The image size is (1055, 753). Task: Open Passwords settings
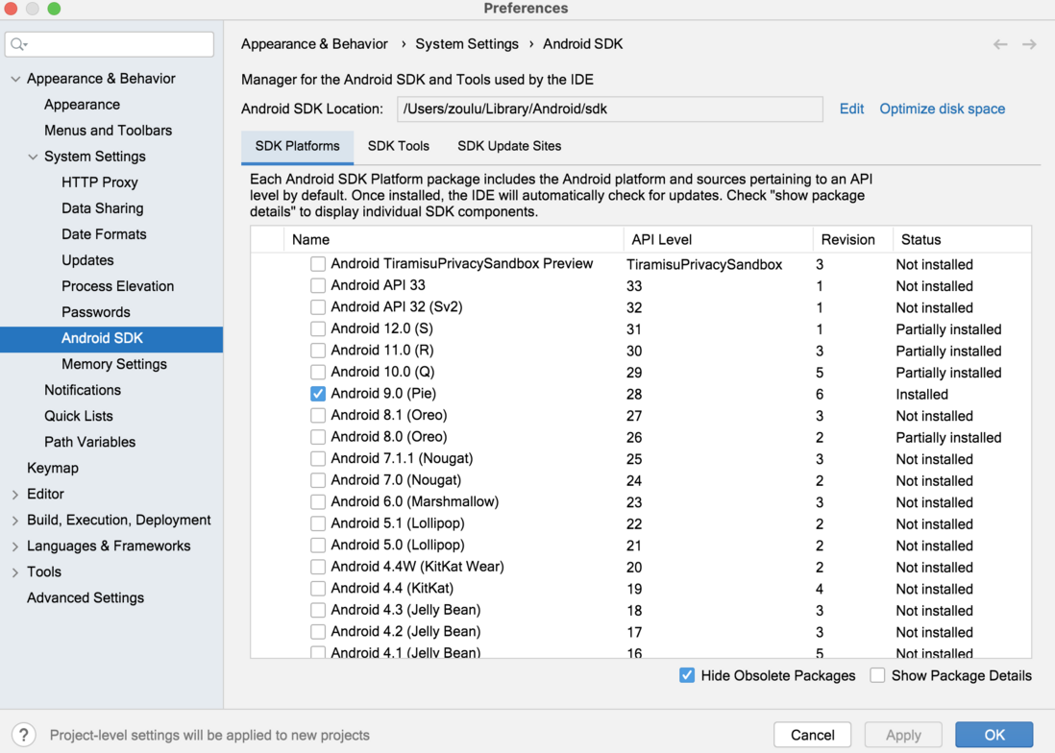tap(95, 313)
